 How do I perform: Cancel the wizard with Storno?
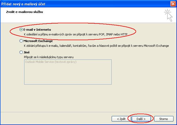click(x=163, y=119)
